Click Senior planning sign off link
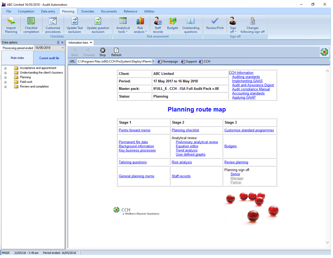This screenshot has height=258, width=333. pyautogui.click(x=235, y=174)
